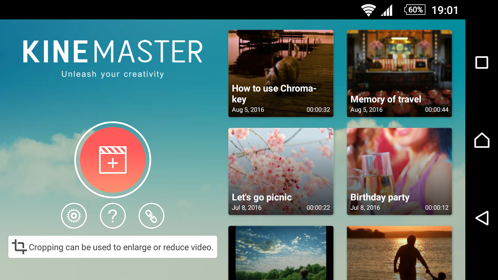The height and width of the screenshot is (280, 498).
Task: Open the untitled sky and trees project
Action: point(281,253)
